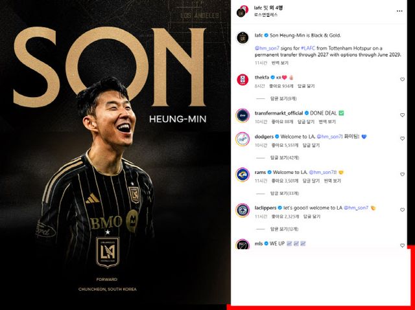Click the mls comment heart icon
Image resolution: width=415 pixels, height=310 pixels.
(402, 245)
